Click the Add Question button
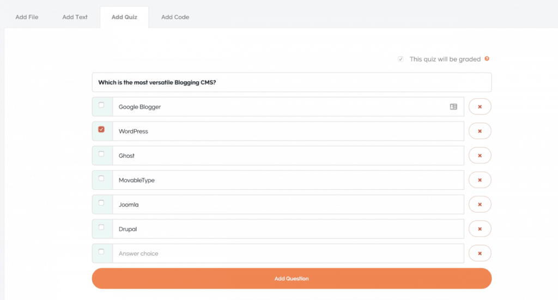Screen dimensions: 558x300 click(x=292, y=278)
